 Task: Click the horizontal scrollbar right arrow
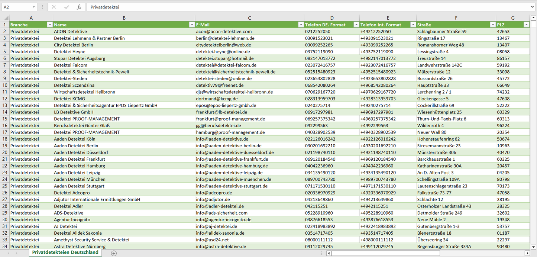527,253
